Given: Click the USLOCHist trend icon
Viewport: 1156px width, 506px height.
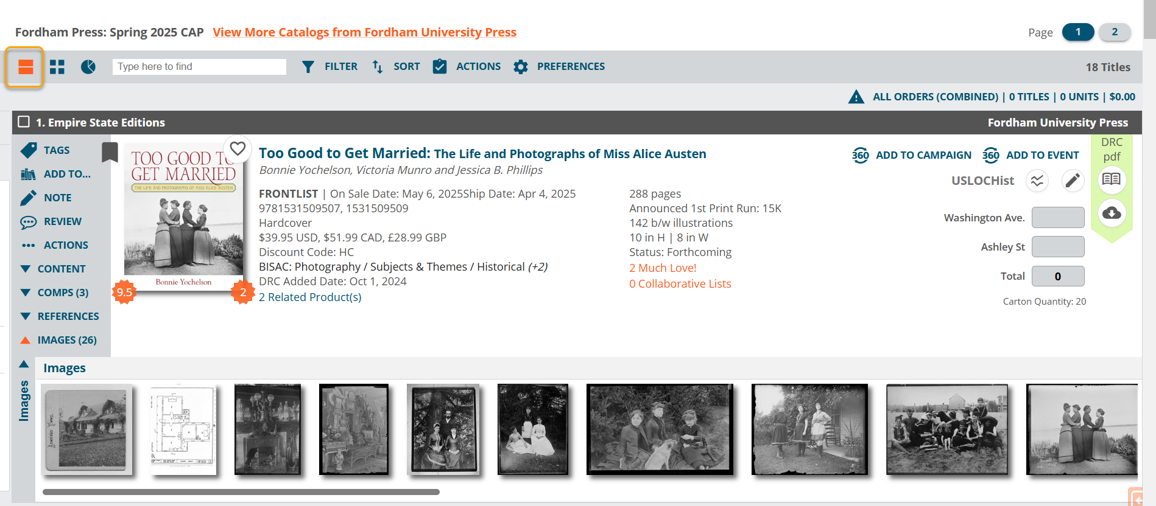Looking at the screenshot, I should pos(1037,181).
